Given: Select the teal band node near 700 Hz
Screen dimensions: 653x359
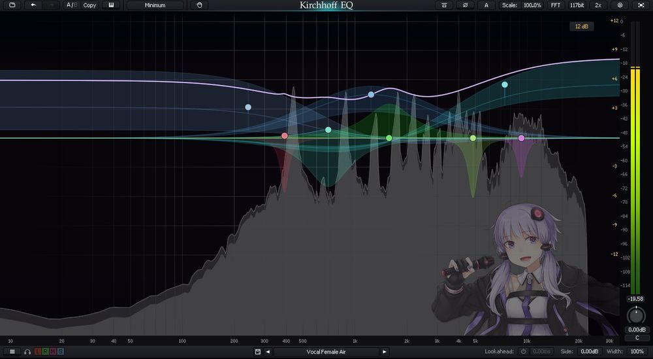Looking at the screenshot, I should coord(328,129).
